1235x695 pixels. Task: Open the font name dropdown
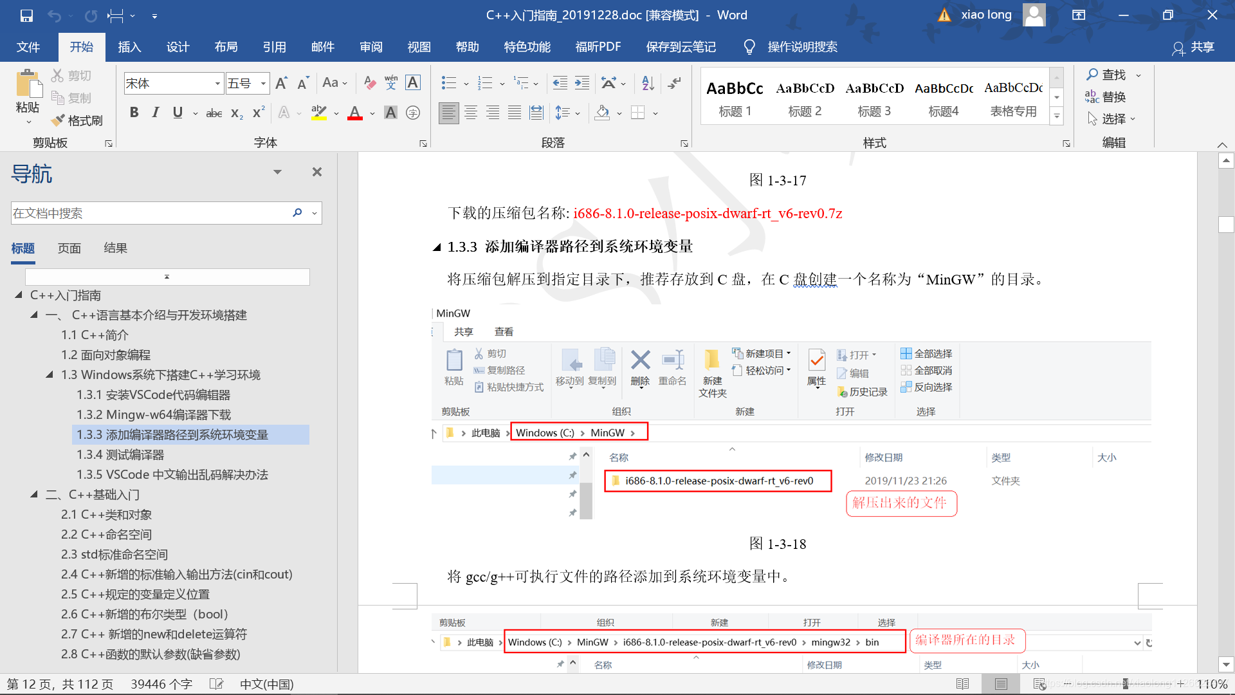217,84
